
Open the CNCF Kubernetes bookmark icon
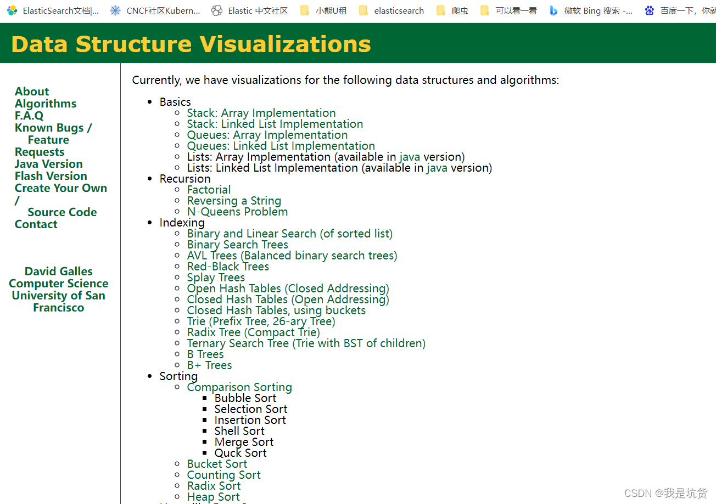pos(115,10)
